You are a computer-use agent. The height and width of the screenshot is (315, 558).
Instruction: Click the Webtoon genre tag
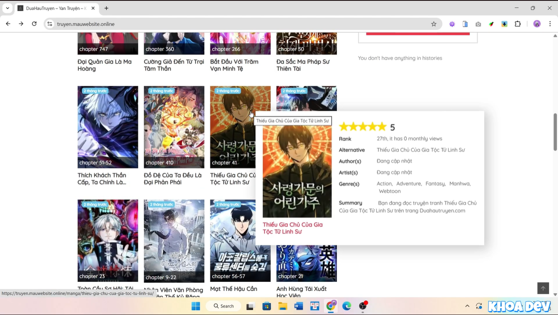[390, 191]
